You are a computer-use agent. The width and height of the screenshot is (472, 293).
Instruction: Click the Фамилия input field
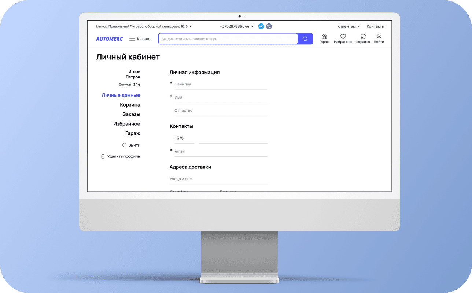point(220,84)
